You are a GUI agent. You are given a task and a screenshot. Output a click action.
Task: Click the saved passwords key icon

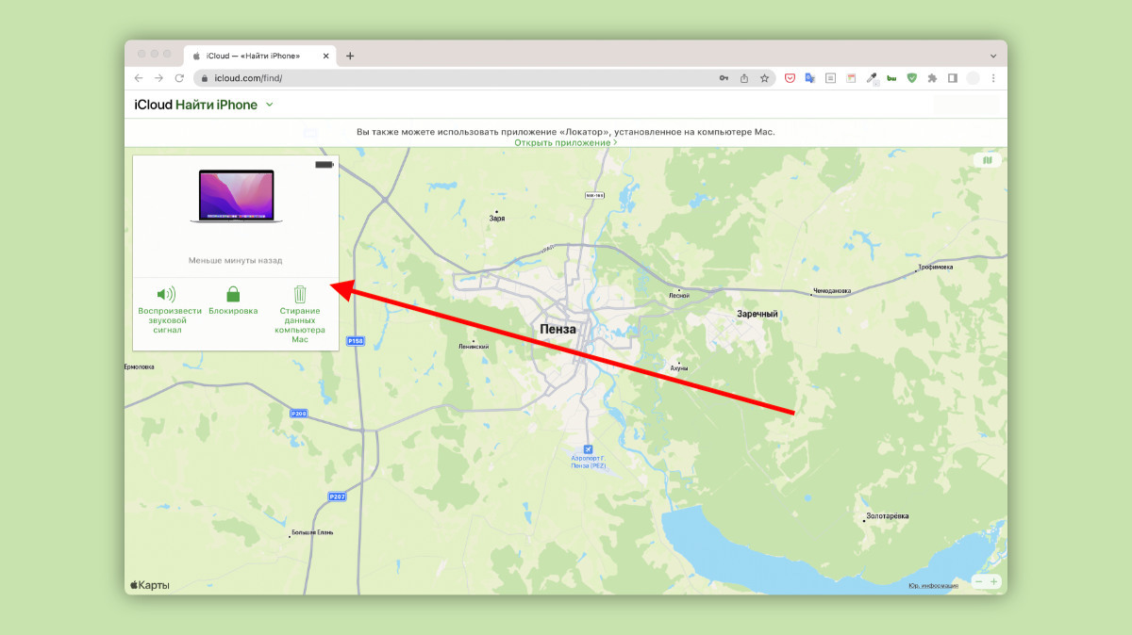coord(724,78)
